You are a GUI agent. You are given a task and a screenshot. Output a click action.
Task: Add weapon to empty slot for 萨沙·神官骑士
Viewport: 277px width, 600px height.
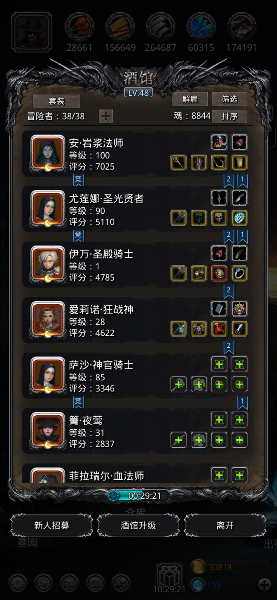point(179,384)
